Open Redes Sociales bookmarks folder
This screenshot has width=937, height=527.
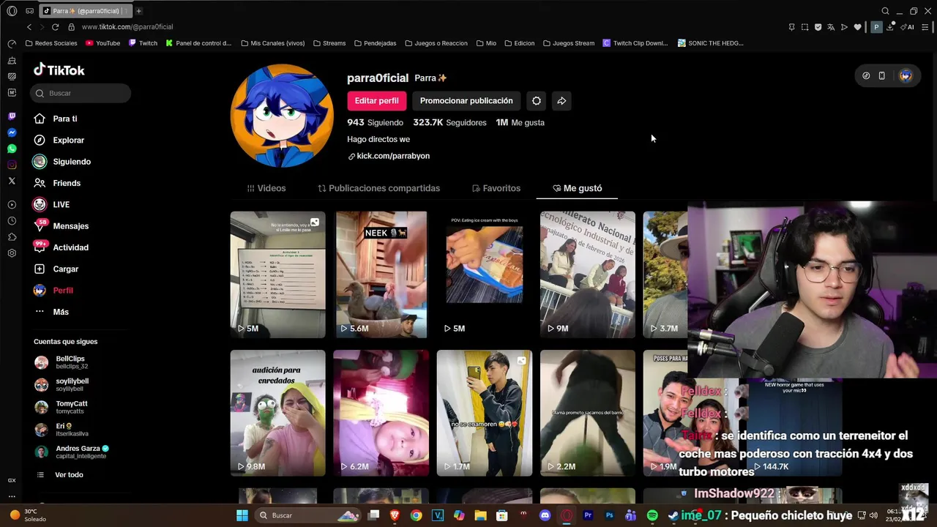tap(51, 43)
